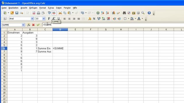This screenshot has width=184, height=103.
Task: Sort descending Z to A icon
Action: (107, 13)
